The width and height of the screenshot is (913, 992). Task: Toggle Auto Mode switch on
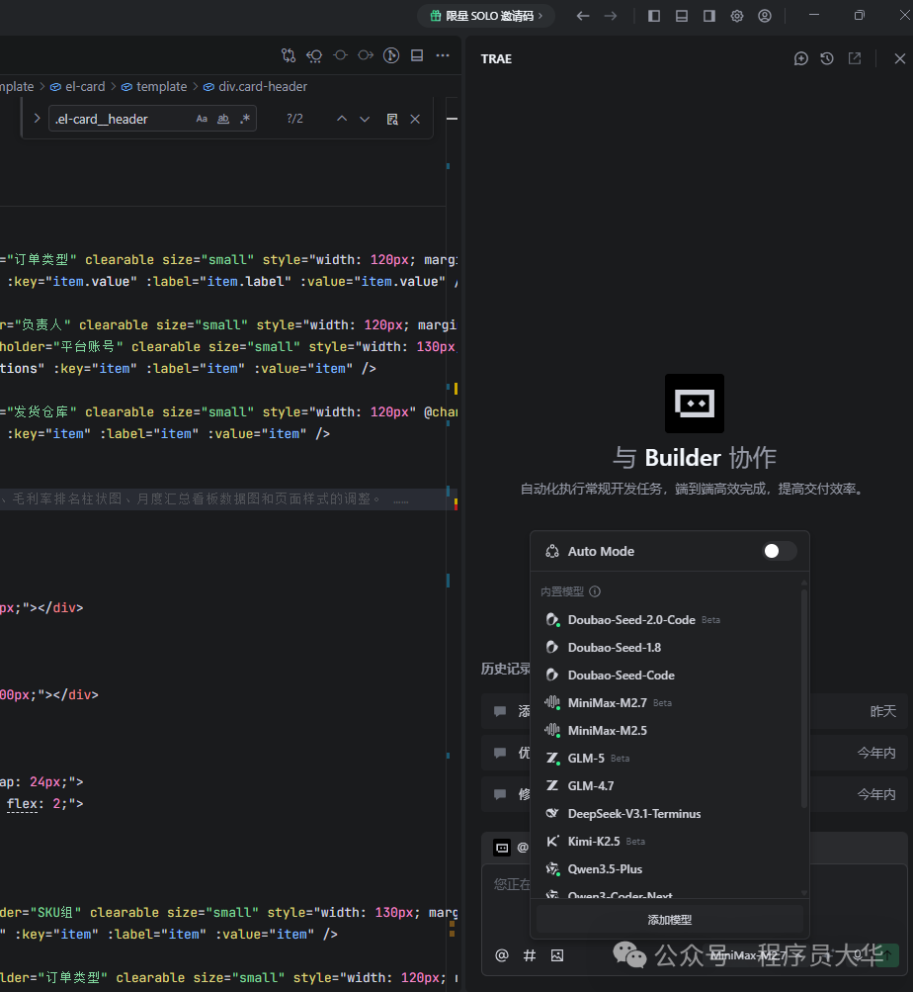(x=779, y=551)
